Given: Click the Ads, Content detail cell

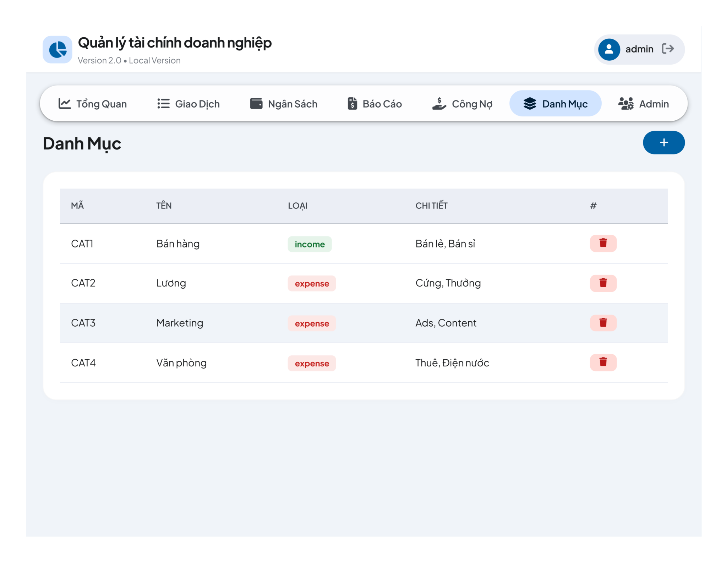Looking at the screenshot, I should (446, 323).
